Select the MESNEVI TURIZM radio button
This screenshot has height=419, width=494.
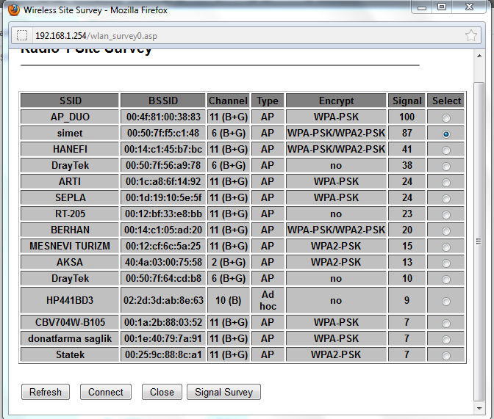click(446, 247)
